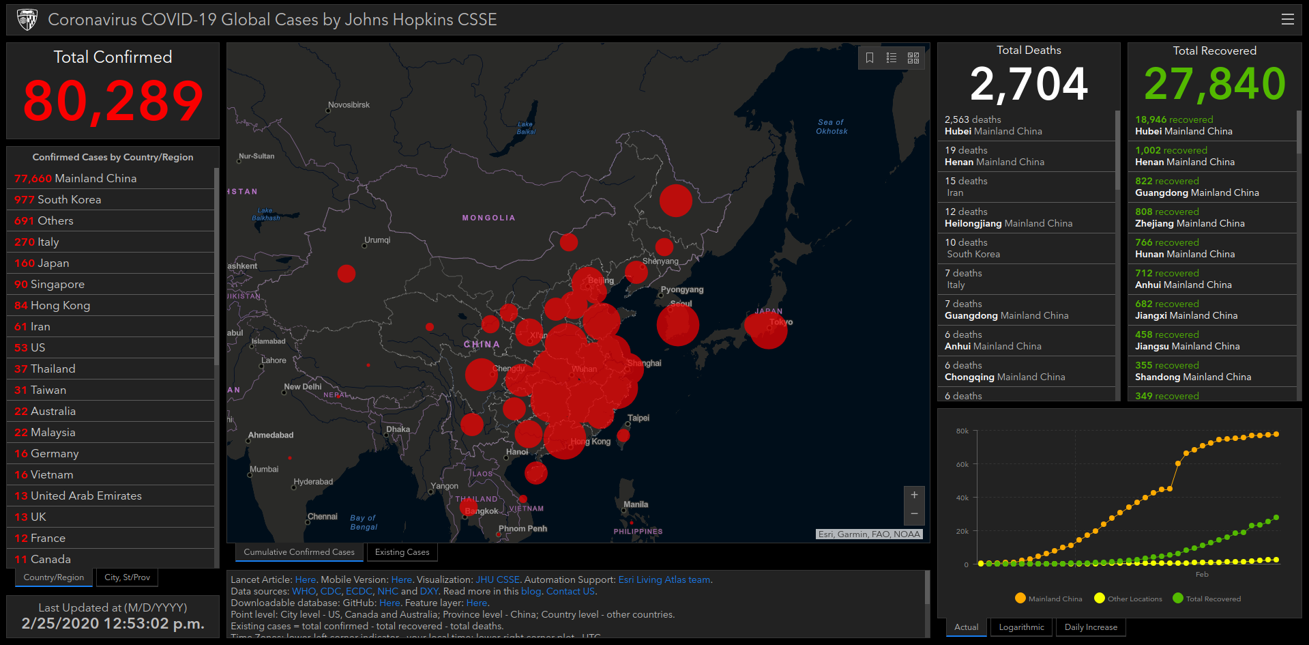The height and width of the screenshot is (645, 1309).
Task: Toggle Other Locations legend series
Action: click(1128, 599)
